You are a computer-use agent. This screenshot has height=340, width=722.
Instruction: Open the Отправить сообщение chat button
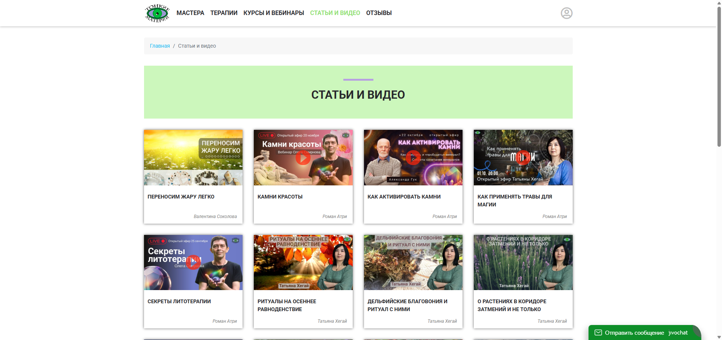[x=645, y=332]
